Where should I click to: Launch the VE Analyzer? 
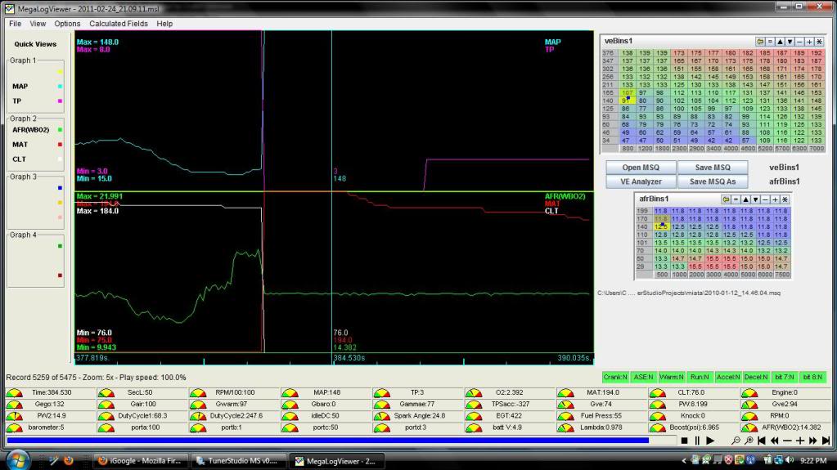(642, 181)
